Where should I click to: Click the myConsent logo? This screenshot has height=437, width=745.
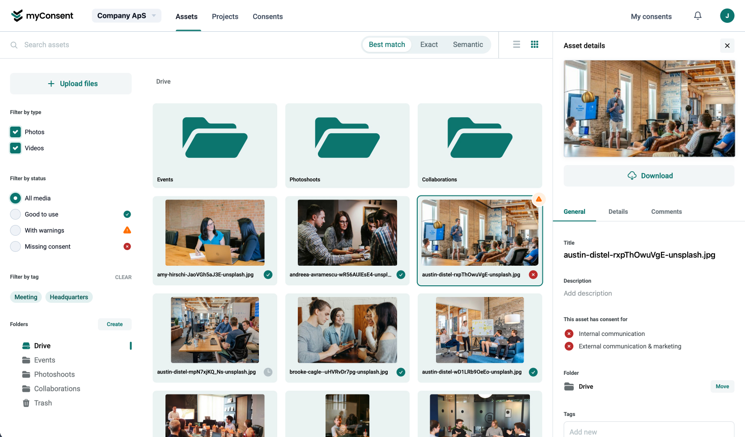42,16
